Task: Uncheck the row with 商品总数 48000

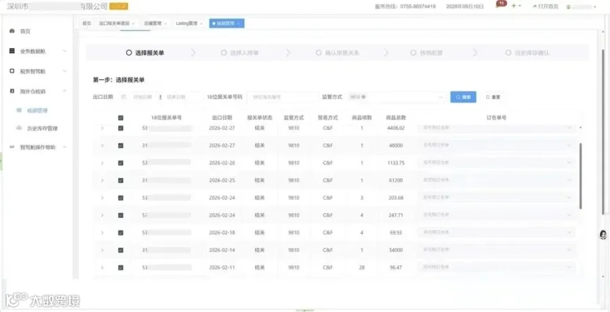Action: 121,146
